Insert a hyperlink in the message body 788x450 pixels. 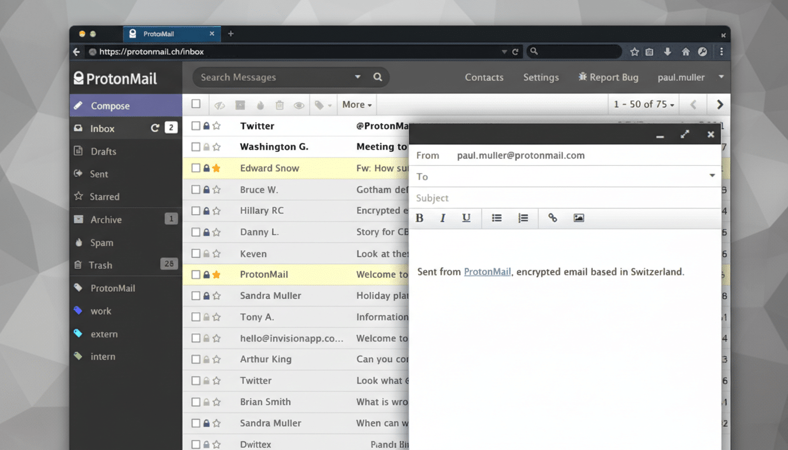tap(552, 217)
